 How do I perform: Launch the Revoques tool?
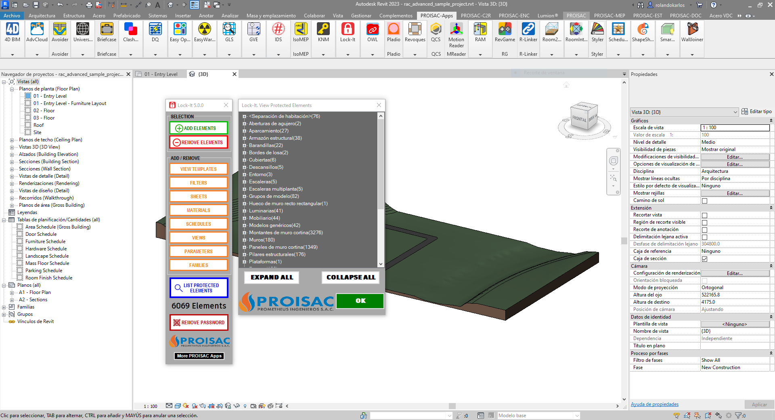pos(415,32)
